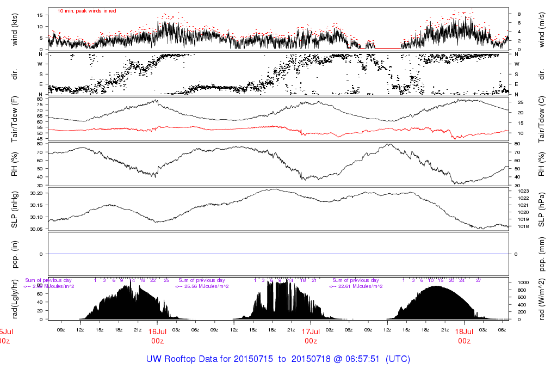Viewport: 557px width, 381px height.
Task: Click the '45' Fahrenheit tick value
Action: 39,139
